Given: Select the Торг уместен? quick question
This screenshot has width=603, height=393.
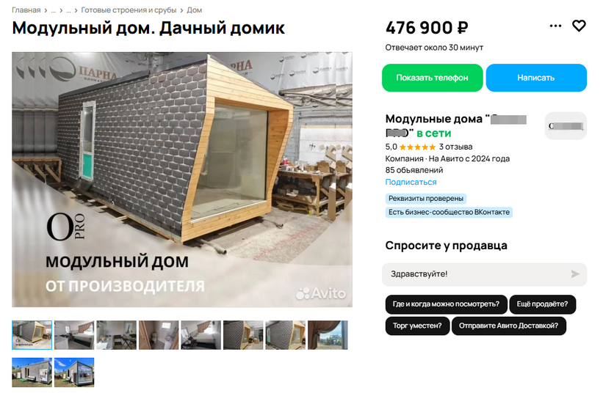Looking at the screenshot, I should 417,326.
